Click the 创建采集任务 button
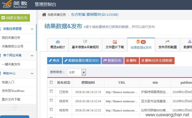 pyautogui.click(x=15, y=18)
